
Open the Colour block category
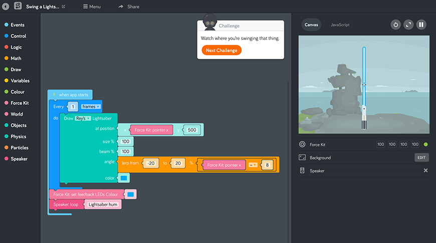coord(15,92)
